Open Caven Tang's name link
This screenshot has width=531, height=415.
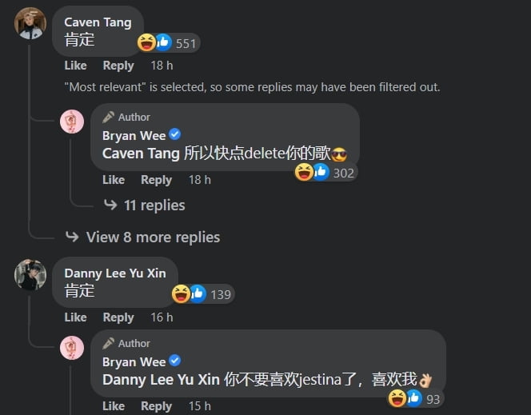click(x=98, y=22)
